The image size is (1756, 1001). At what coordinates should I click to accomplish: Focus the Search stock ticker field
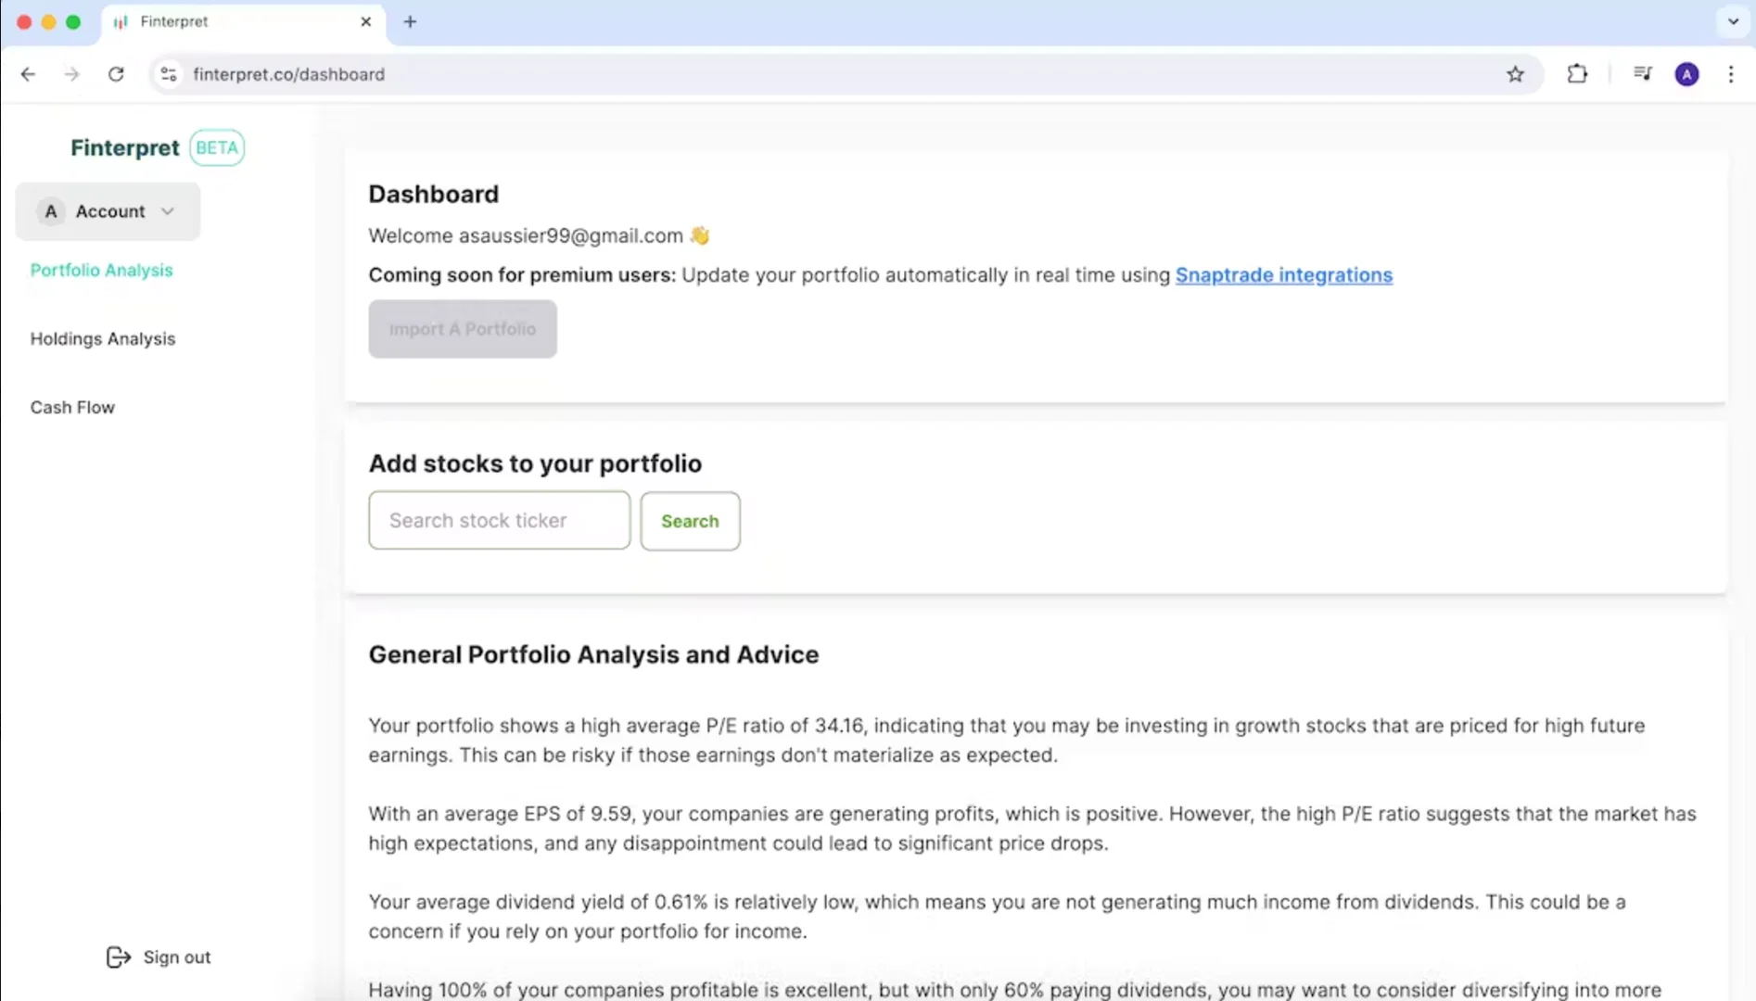point(499,520)
